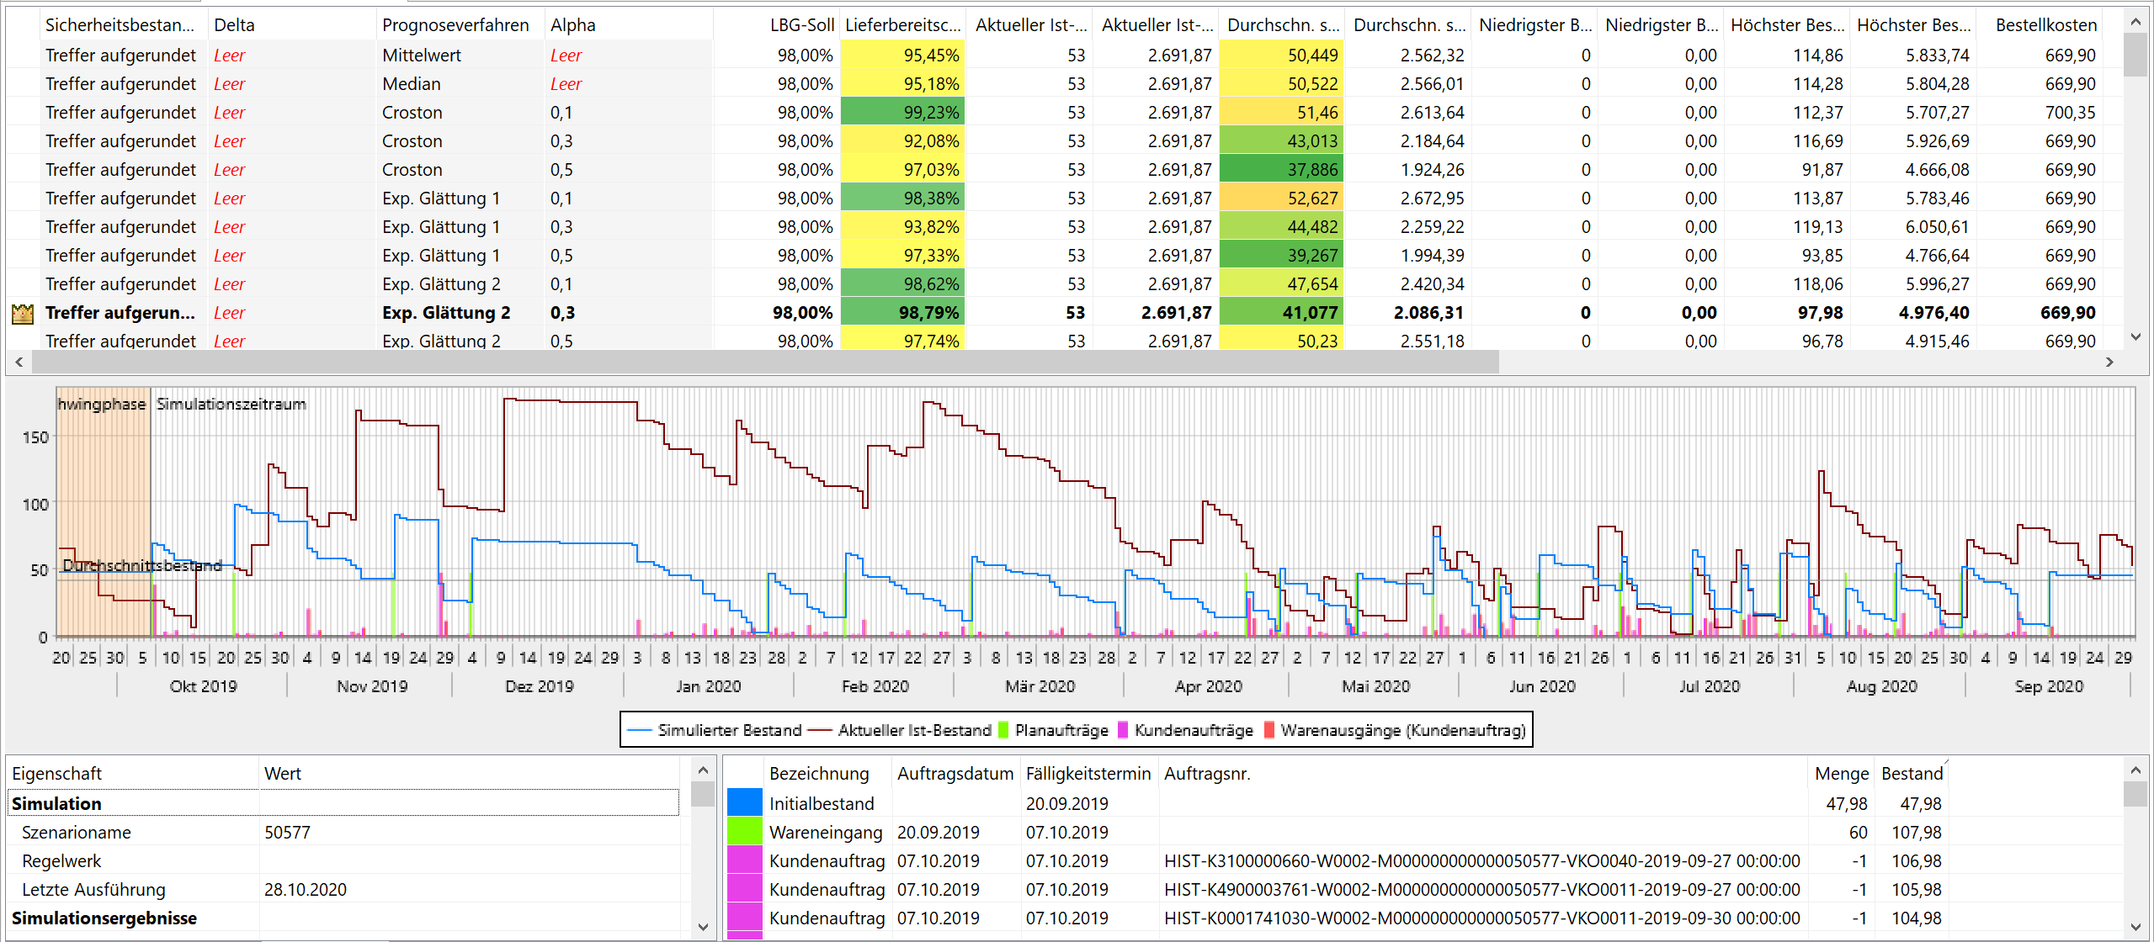
Task: Select Simulationsergebnisse property group row
Action: pyautogui.click(x=104, y=918)
